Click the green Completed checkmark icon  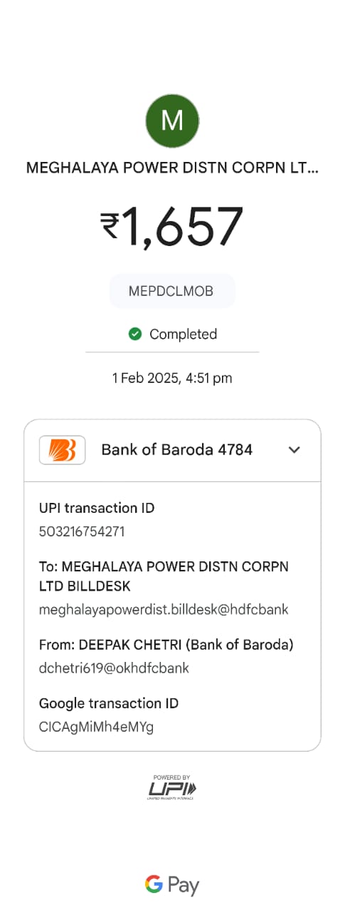point(135,334)
